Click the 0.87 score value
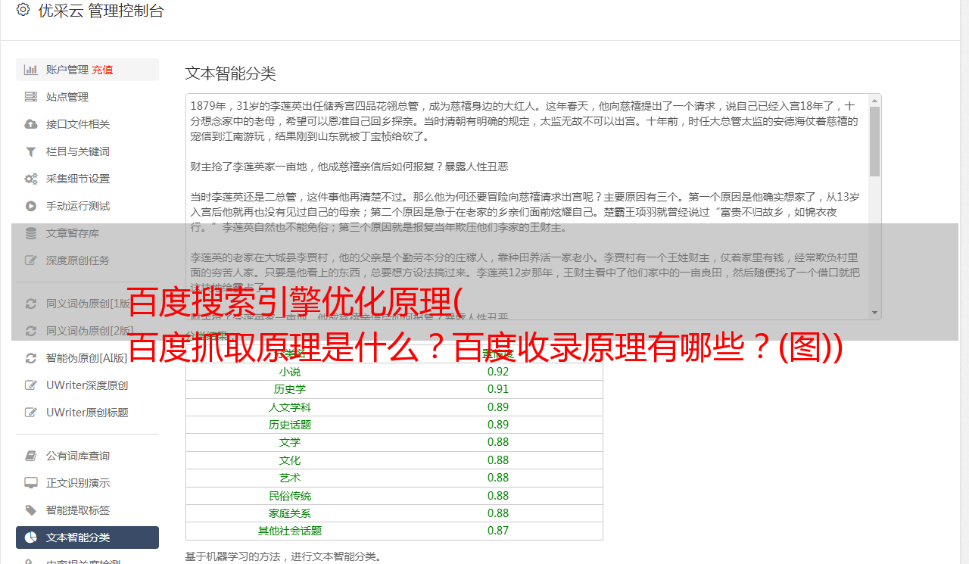The height and width of the screenshot is (564, 969). pyautogui.click(x=498, y=531)
